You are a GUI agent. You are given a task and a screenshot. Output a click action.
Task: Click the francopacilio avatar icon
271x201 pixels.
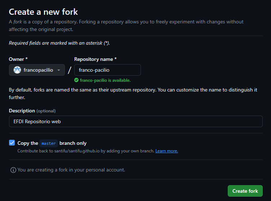pyautogui.click(x=17, y=70)
